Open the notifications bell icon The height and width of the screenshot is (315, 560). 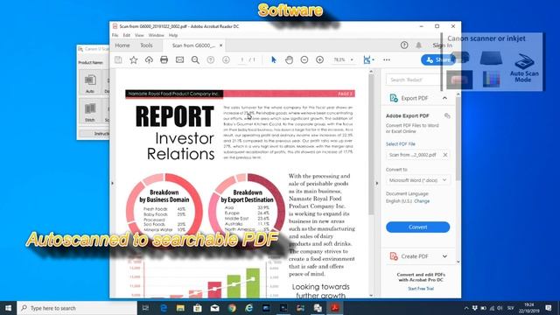(418, 45)
